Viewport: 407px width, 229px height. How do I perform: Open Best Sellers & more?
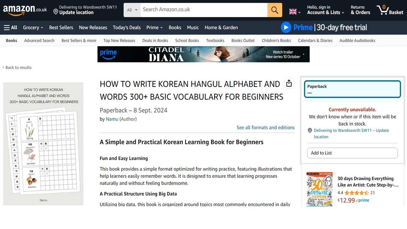click(79, 40)
